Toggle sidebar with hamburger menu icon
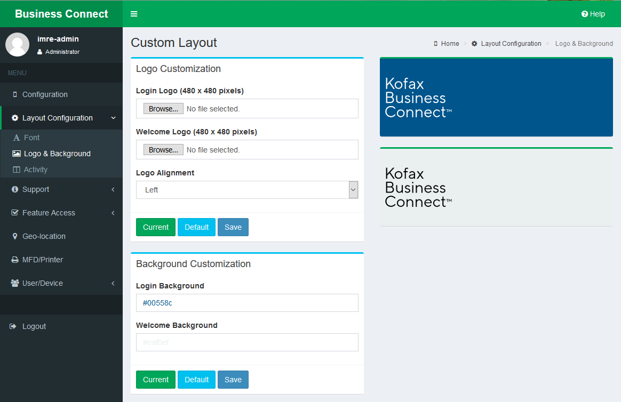This screenshot has width=621, height=402. 134,14
